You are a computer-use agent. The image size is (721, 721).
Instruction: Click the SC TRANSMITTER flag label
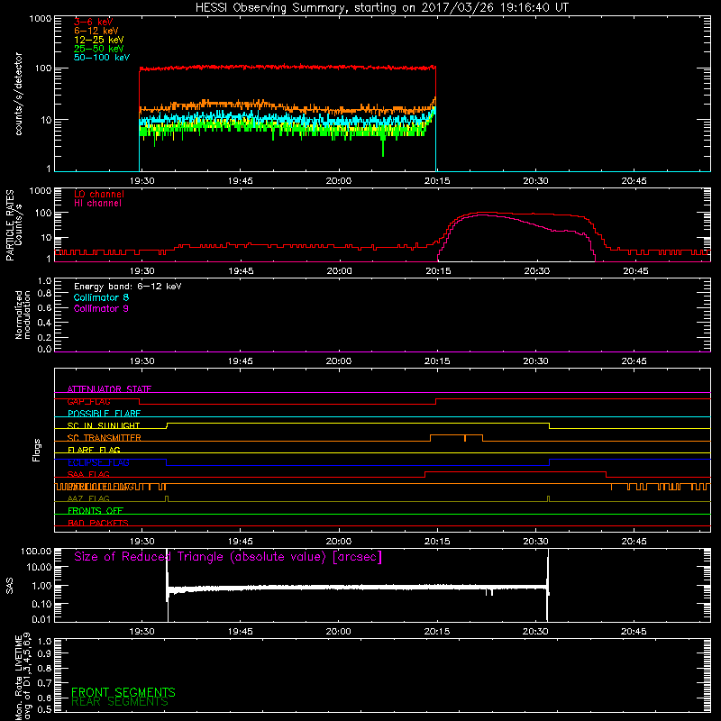coord(104,438)
